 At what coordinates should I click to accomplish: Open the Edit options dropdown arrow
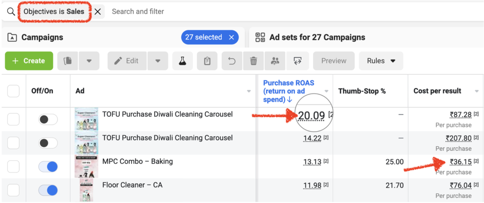coord(158,61)
